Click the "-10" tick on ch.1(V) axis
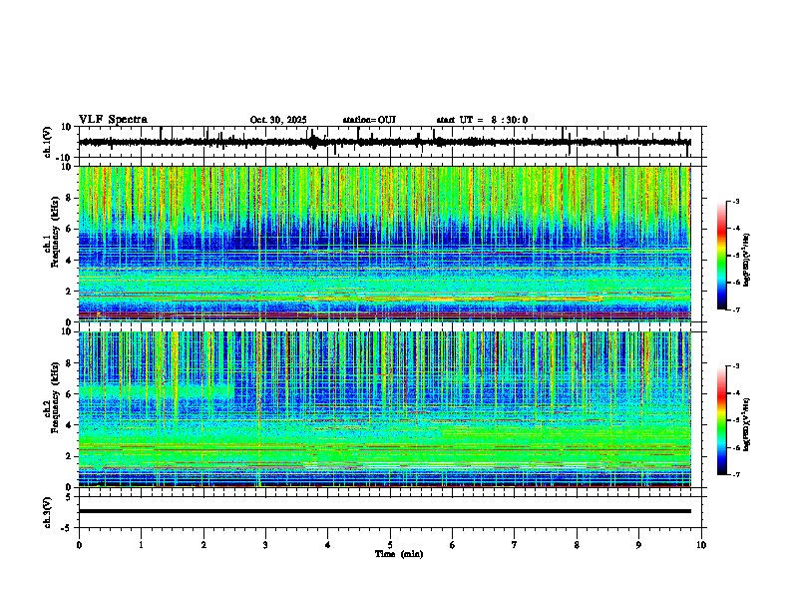 pyautogui.click(x=65, y=158)
